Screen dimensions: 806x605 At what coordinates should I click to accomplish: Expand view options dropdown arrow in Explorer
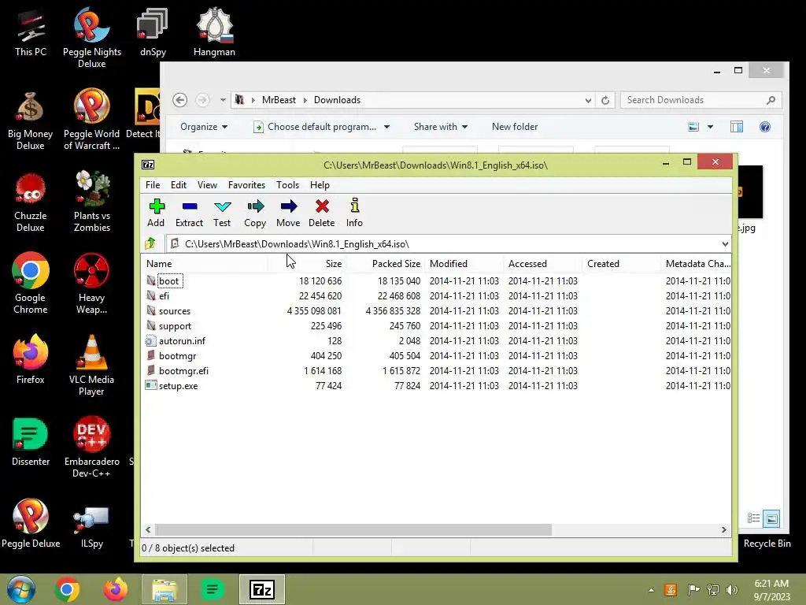pos(710,127)
